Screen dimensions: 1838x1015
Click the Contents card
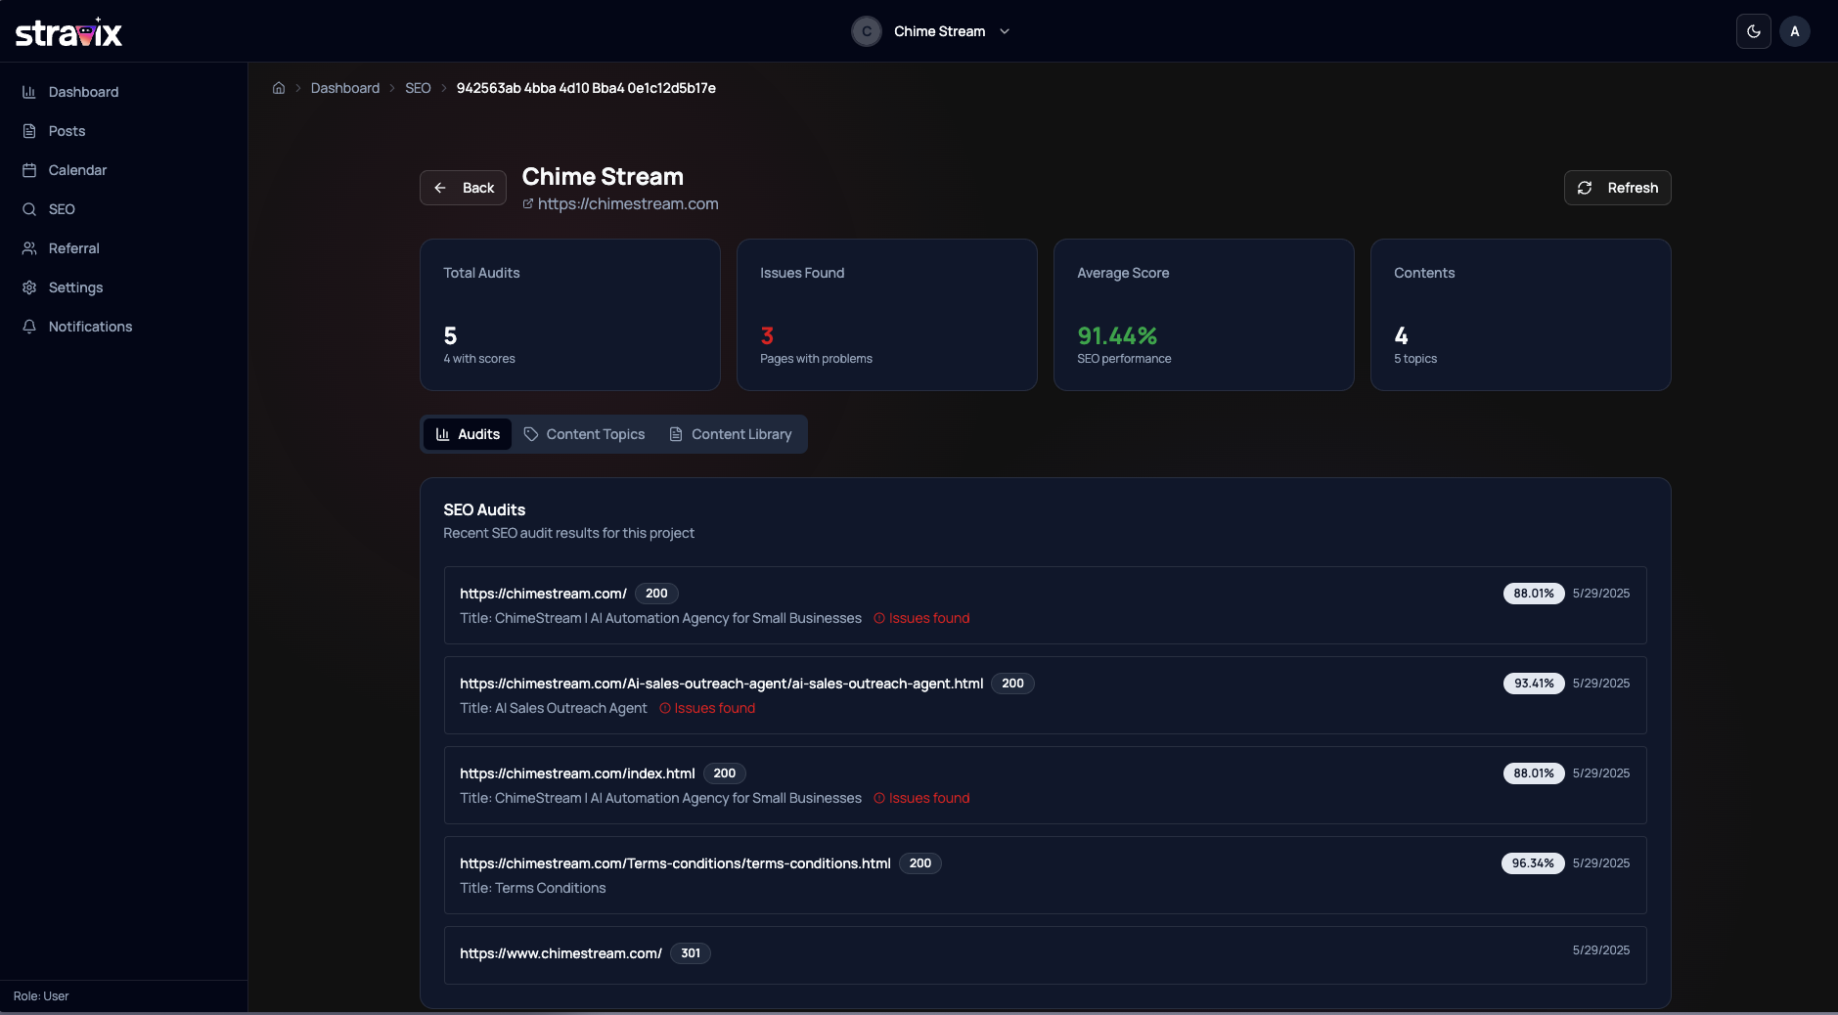[x=1521, y=315]
